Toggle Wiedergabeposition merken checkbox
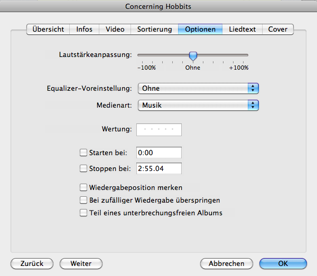 [83, 187]
